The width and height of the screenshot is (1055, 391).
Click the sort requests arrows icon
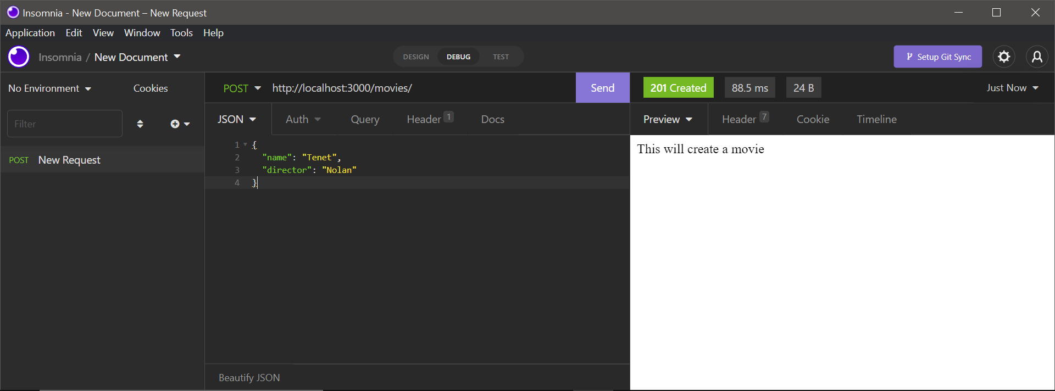point(140,124)
